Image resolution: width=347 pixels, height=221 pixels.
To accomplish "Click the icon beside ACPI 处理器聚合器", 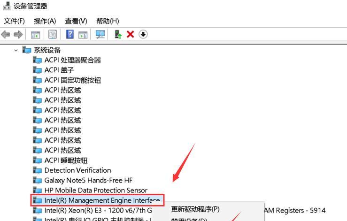I will coord(38,60).
